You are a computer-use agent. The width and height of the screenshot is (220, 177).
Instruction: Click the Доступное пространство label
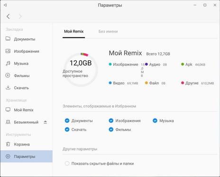[75, 74]
